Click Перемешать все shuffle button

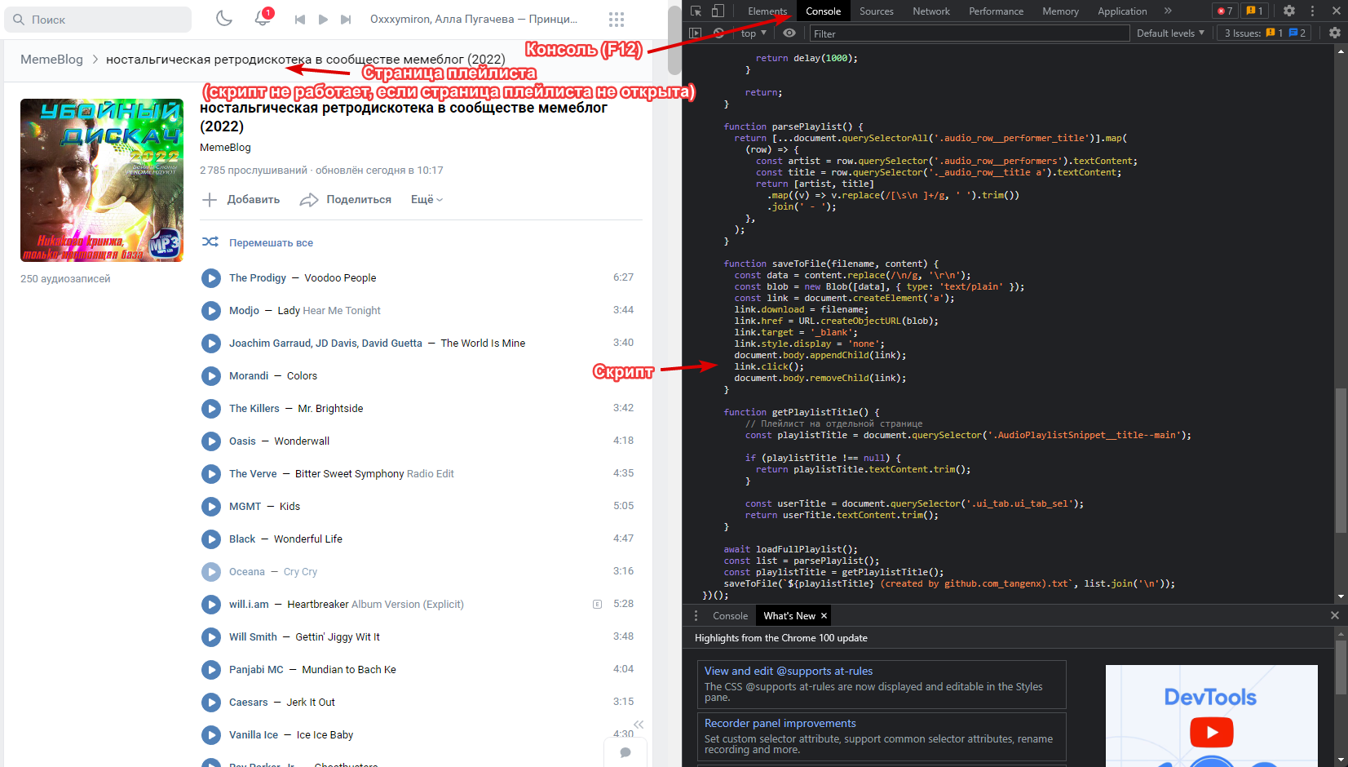click(x=258, y=242)
